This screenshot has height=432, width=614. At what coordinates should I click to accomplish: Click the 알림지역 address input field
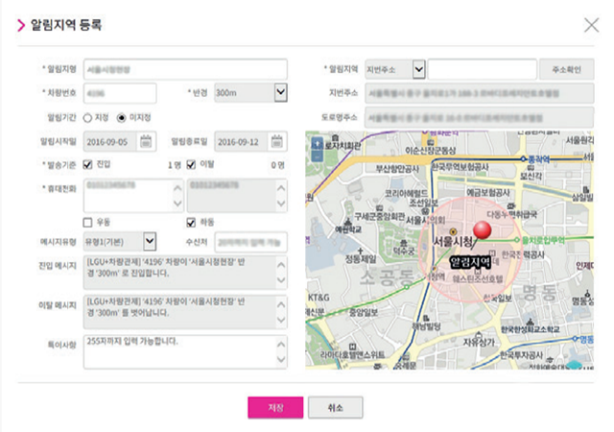click(482, 69)
